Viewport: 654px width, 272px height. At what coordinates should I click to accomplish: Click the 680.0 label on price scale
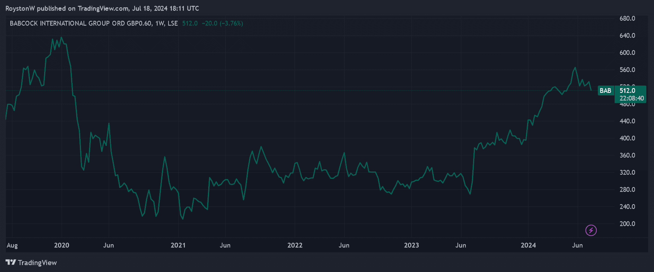[x=627, y=19]
